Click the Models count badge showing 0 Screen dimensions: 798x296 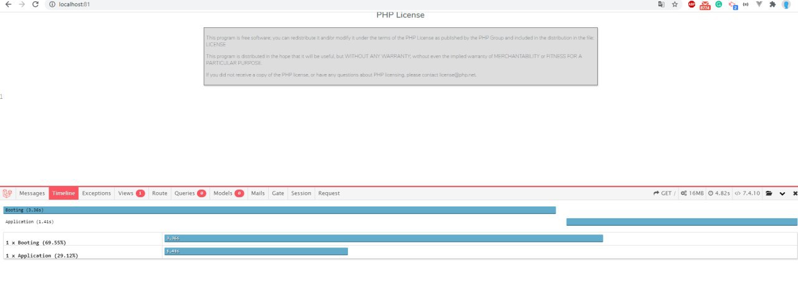[x=239, y=193]
